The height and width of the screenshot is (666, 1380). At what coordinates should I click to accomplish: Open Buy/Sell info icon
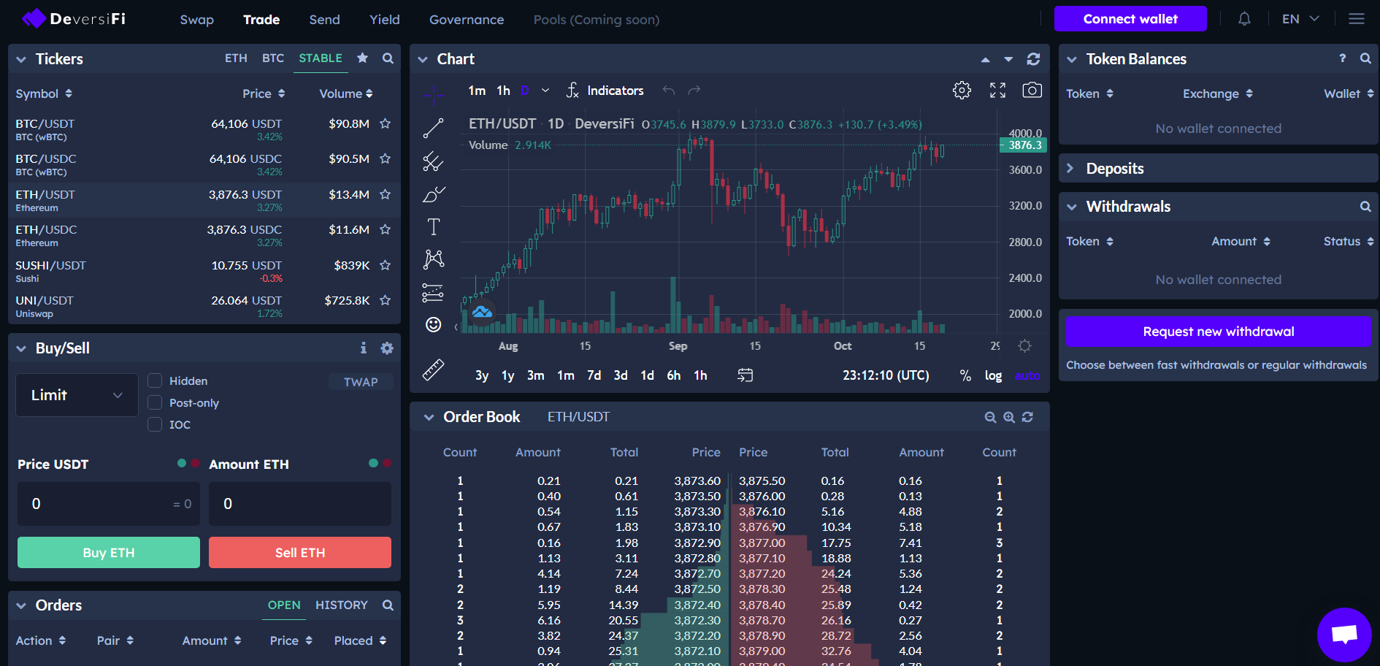[363, 348]
